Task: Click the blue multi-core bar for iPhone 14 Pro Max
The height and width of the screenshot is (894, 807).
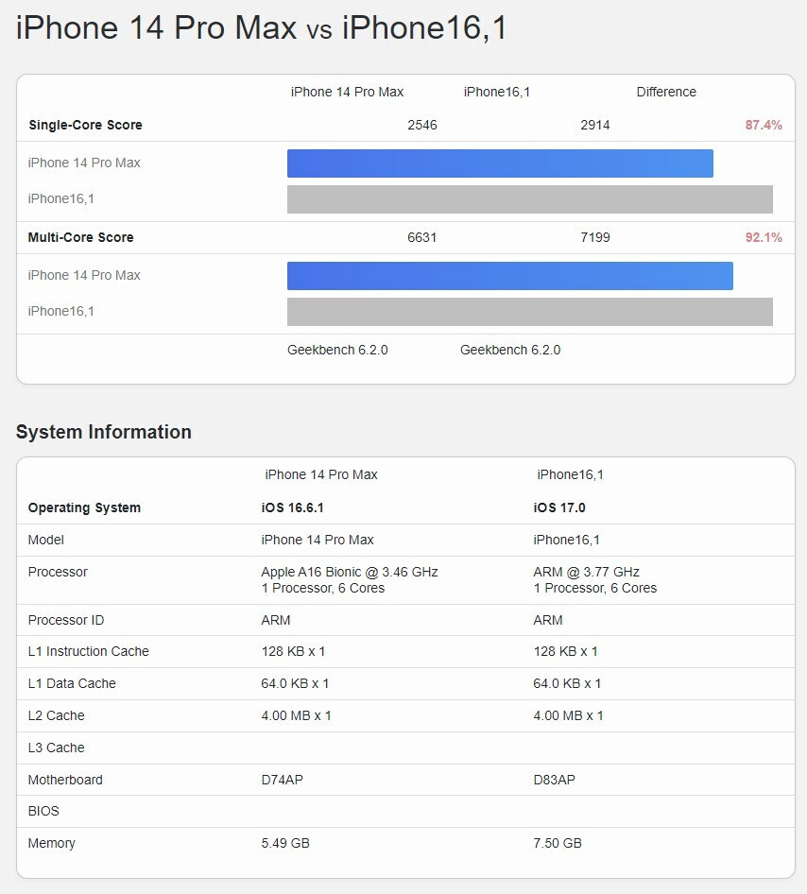Action: [x=510, y=275]
